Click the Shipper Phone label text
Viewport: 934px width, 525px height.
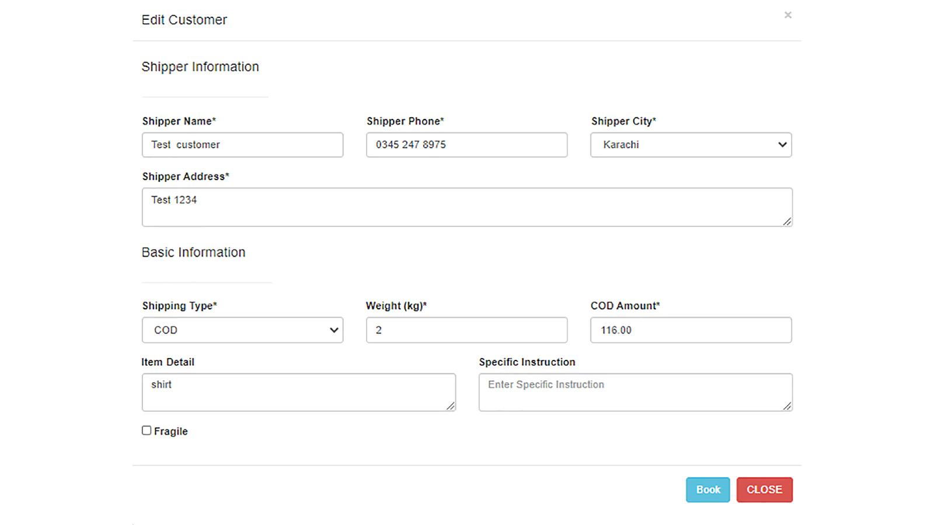405,121
